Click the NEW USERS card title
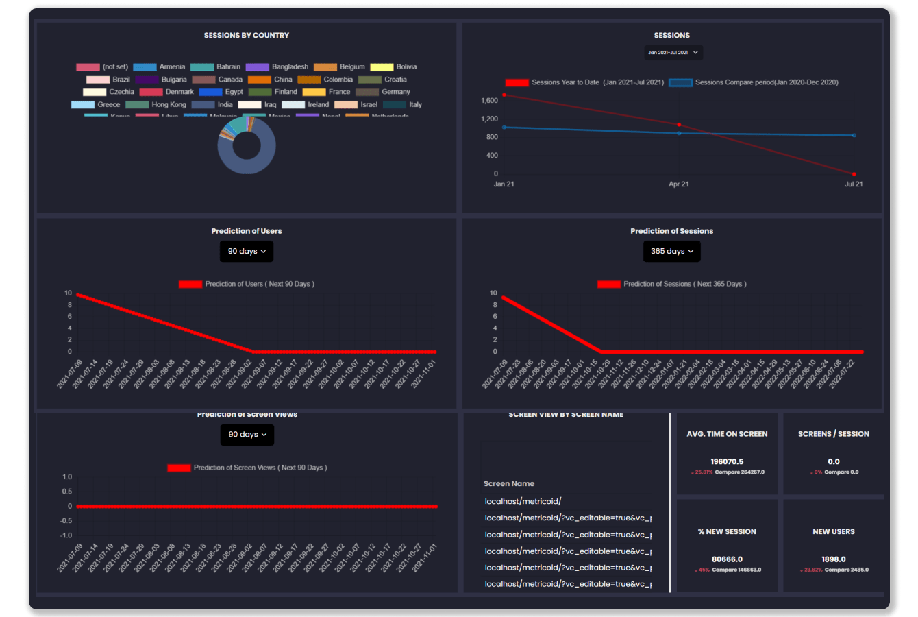The height and width of the screenshot is (617, 918). coord(834,532)
